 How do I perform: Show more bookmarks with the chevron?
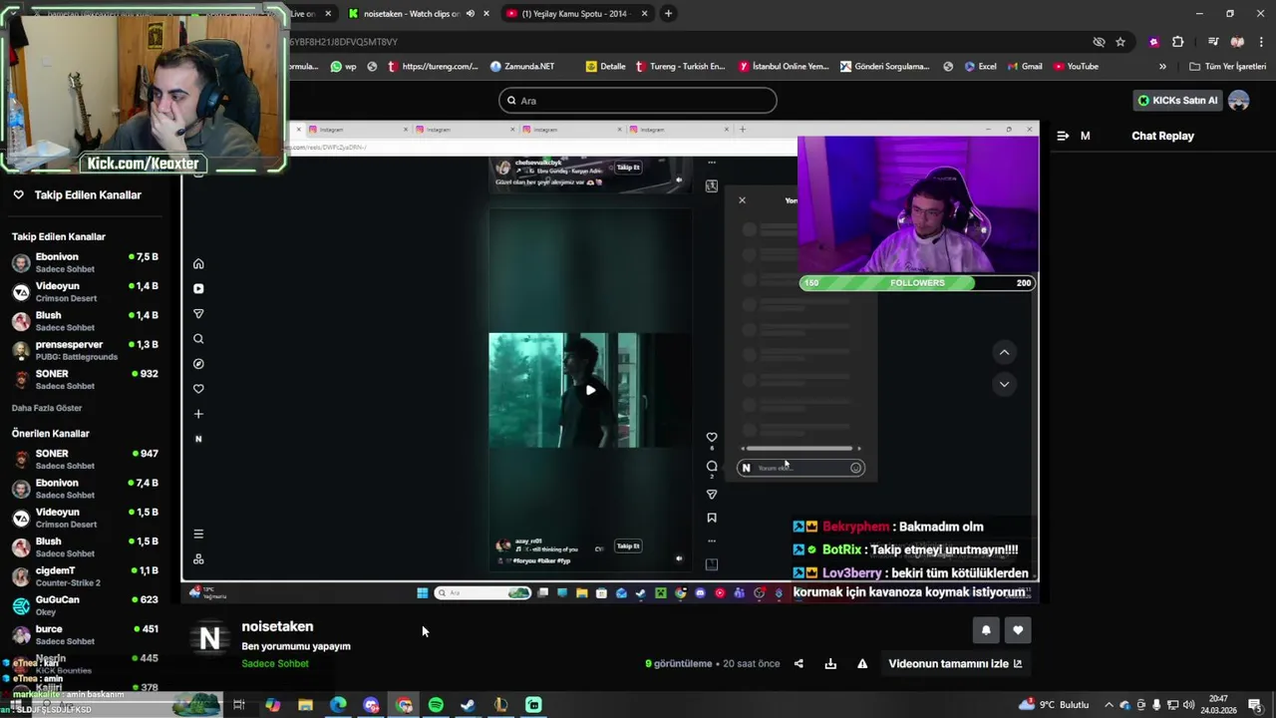point(1162,66)
